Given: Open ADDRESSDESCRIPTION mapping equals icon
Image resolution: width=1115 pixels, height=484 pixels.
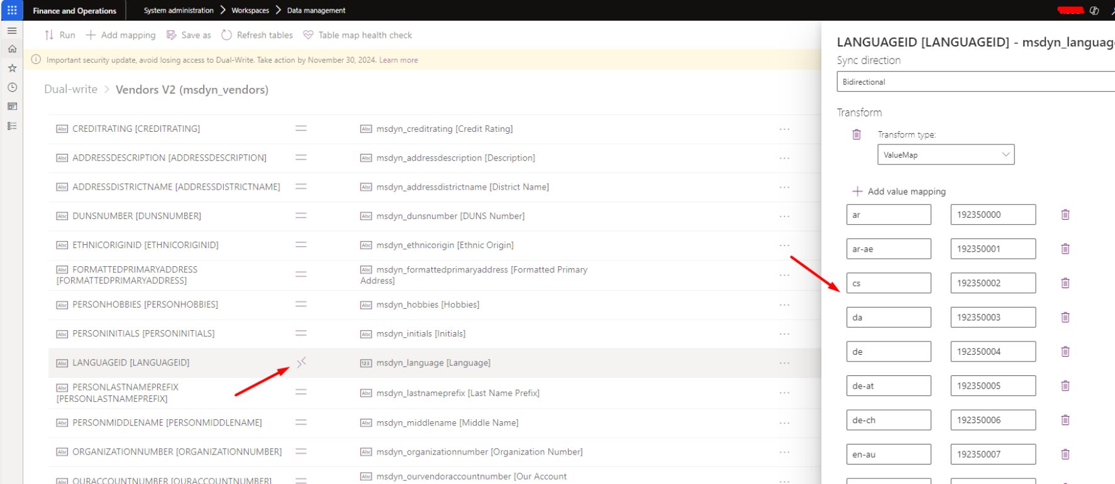Looking at the screenshot, I should 301,158.
